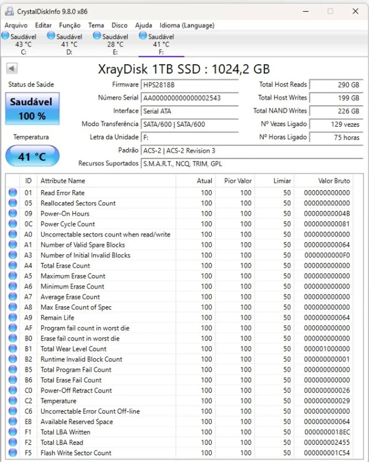This screenshot has height=462, width=369.
Task: Click the Firmware field HPS2818B
Action: (x=190, y=85)
